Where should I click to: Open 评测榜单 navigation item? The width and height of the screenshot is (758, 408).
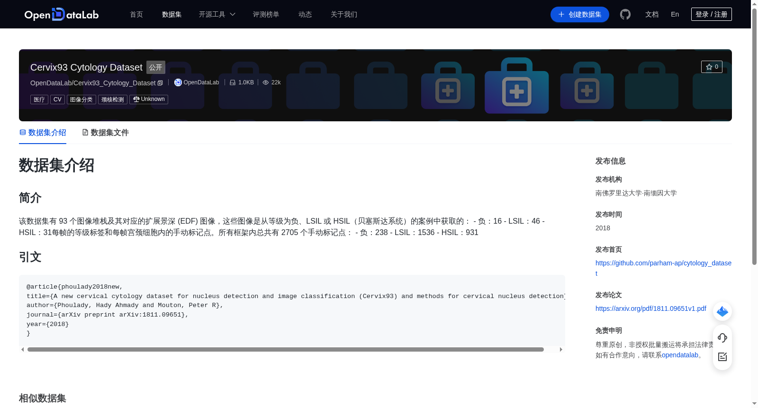coord(266,14)
